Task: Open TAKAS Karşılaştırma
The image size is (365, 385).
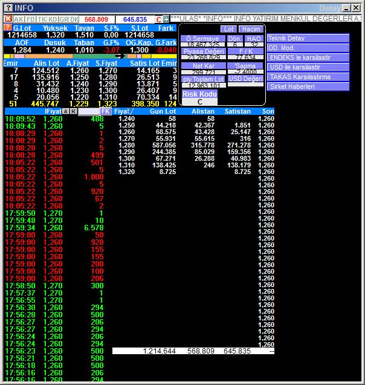Action: (x=308, y=77)
